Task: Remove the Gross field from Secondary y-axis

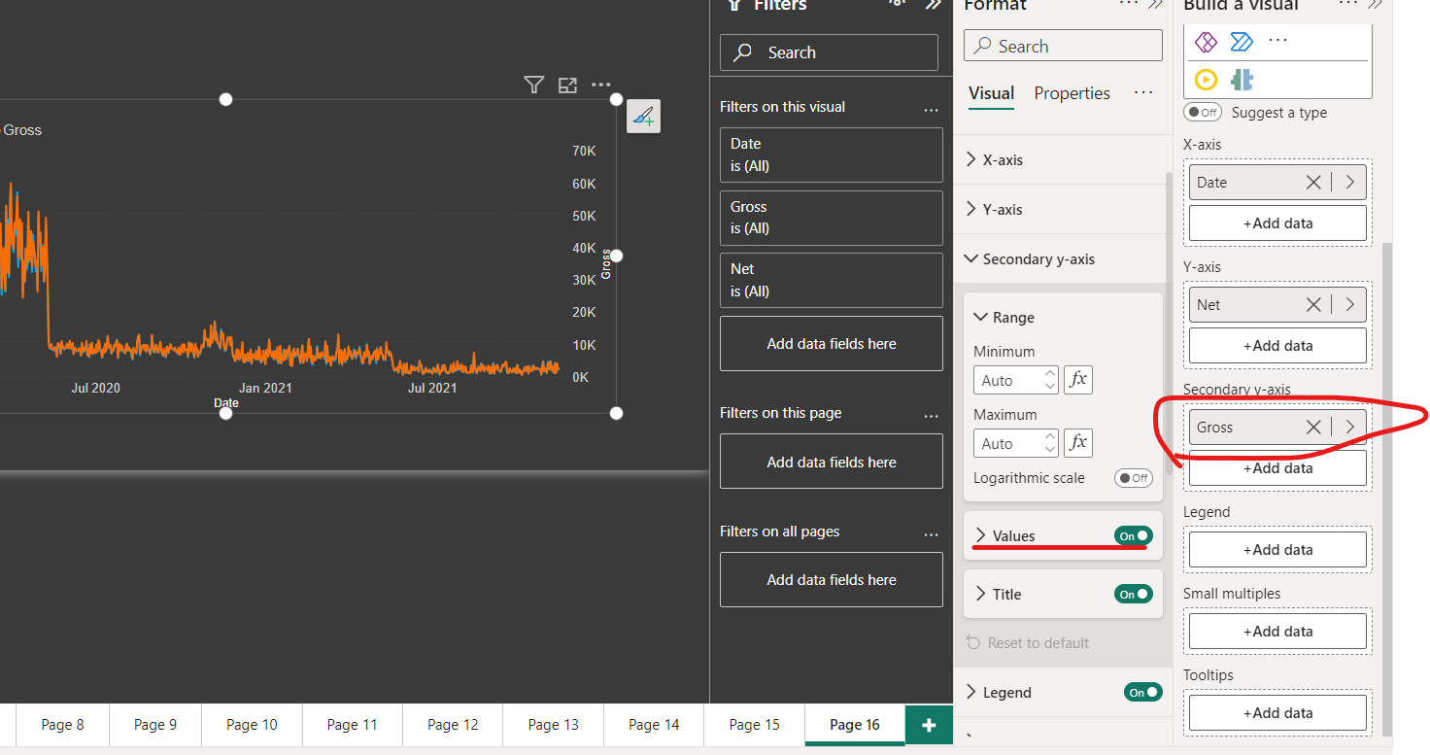Action: [x=1313, y=427]
